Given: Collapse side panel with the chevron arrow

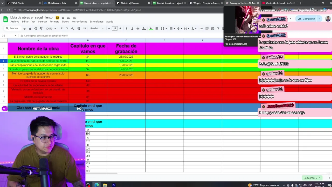Looking at the screenshot, I should tap(329, 178).
